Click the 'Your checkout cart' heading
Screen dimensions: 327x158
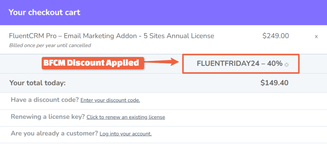pyautogui.click(x=44, y=12)
